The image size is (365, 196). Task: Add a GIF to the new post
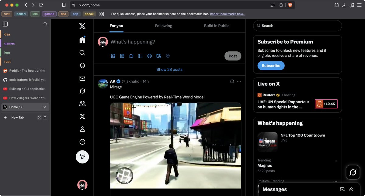tap(122, 56)
